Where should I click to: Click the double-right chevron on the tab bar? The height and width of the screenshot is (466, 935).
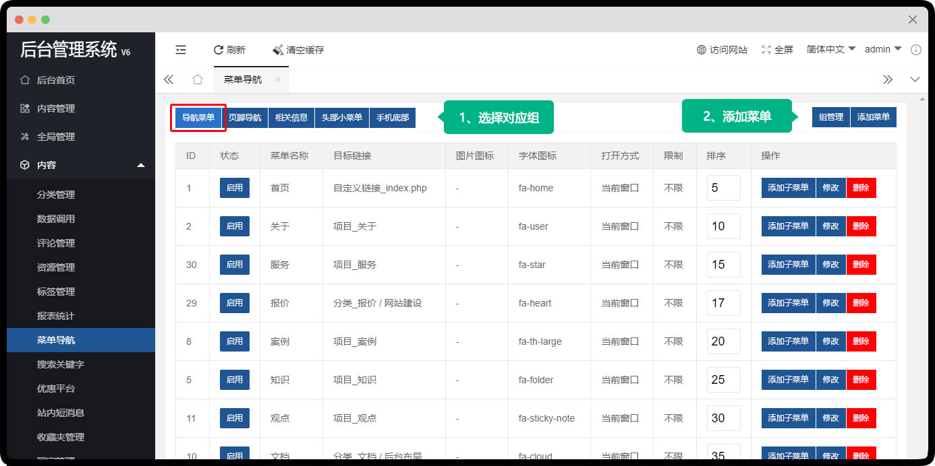(x=888, y=79)
